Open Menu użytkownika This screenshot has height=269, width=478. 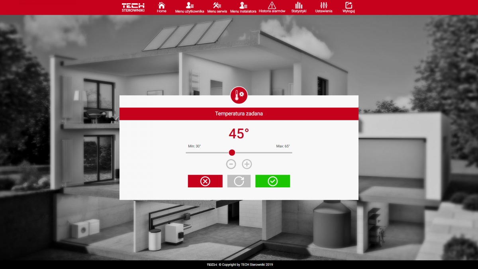(x=190, y=7)
